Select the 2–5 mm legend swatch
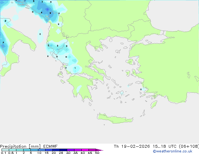This screenshot has height=154, width=199. pyautogui.click(x=27, y=150)
